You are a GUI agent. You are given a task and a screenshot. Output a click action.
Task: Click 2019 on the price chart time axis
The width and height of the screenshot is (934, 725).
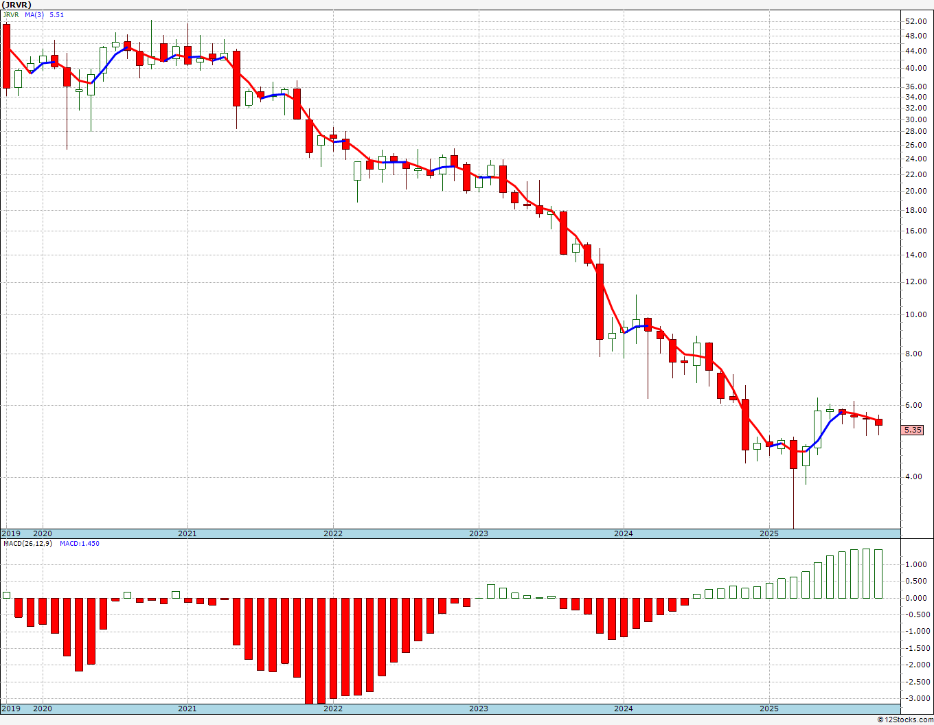(10, 533)
